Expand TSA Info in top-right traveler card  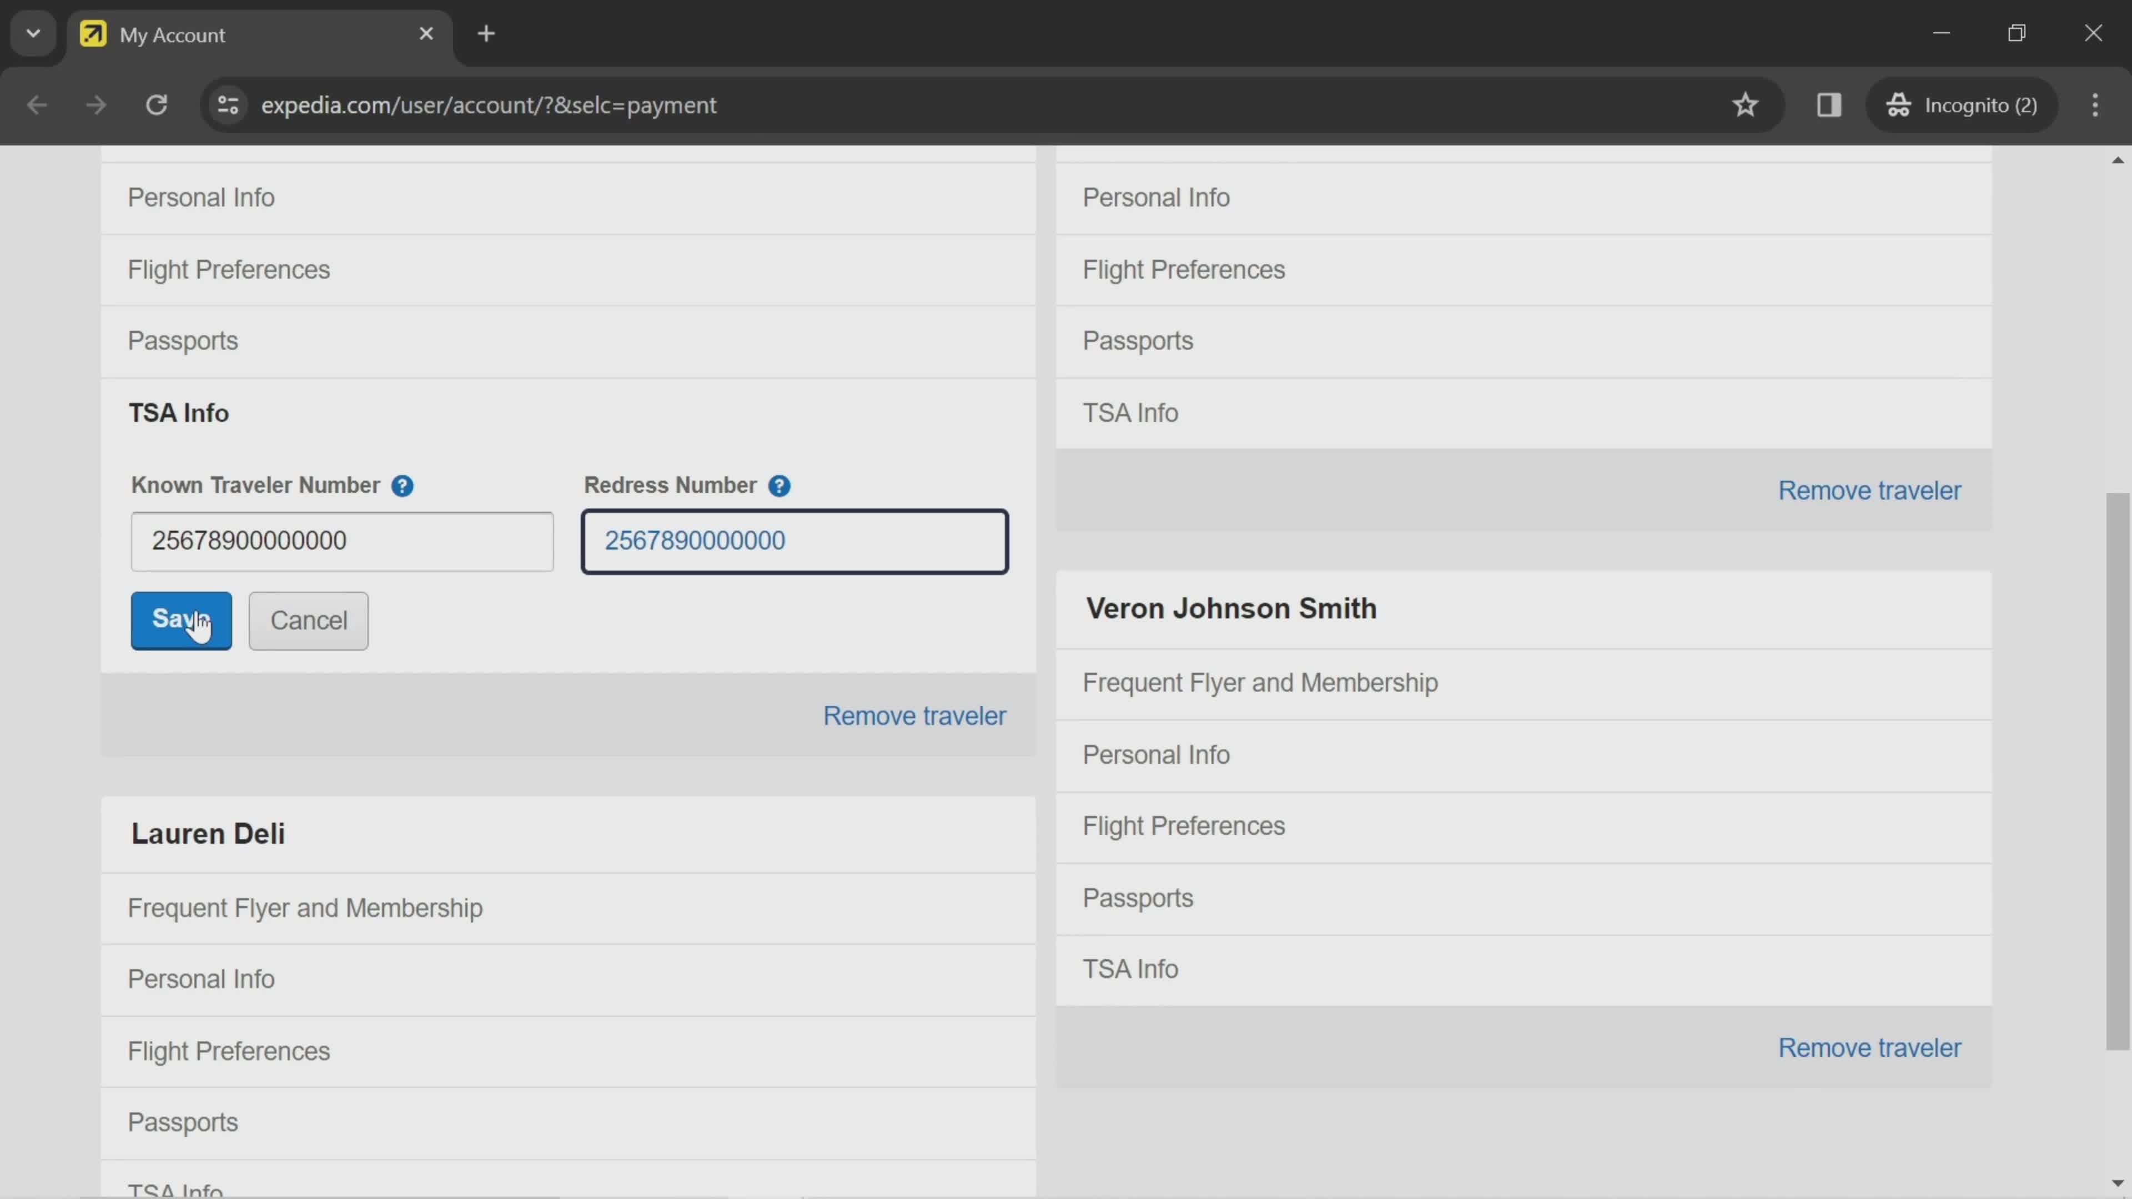point(1523,413)
